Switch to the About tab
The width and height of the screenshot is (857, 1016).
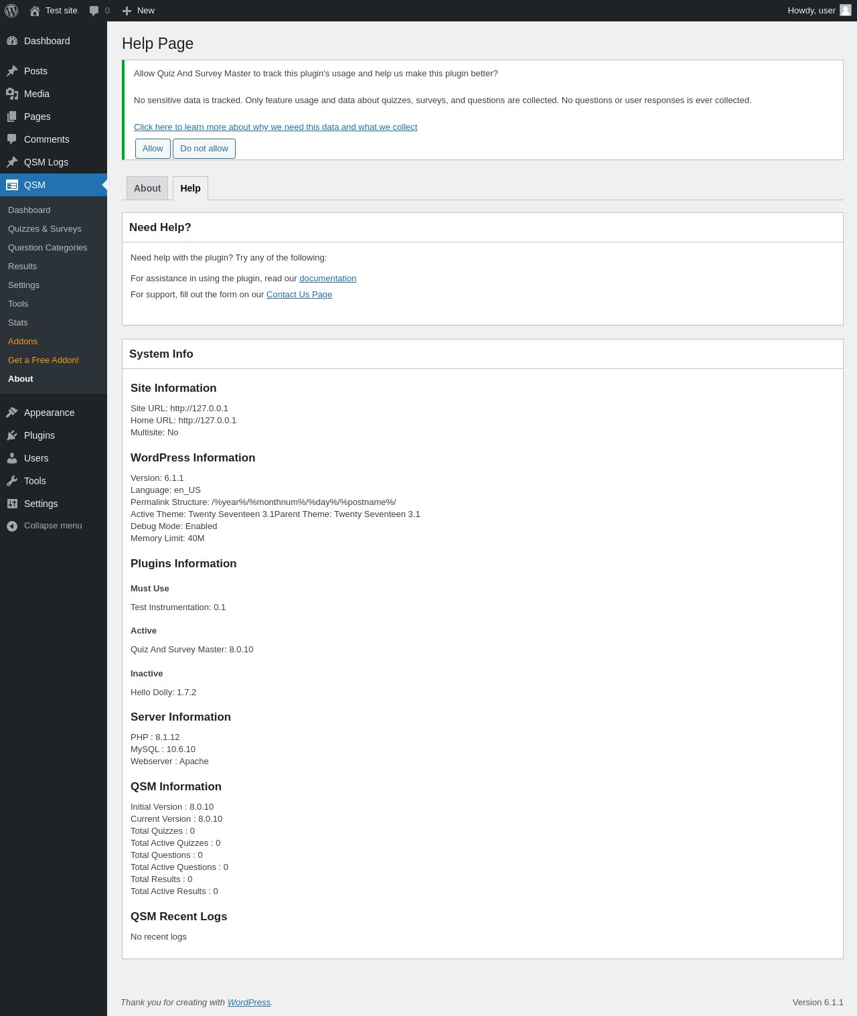(x=147, y=188)
